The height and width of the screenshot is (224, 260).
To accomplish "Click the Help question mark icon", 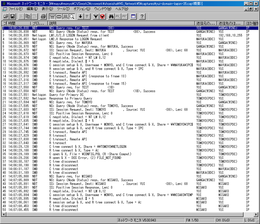I will click(142, 17).
